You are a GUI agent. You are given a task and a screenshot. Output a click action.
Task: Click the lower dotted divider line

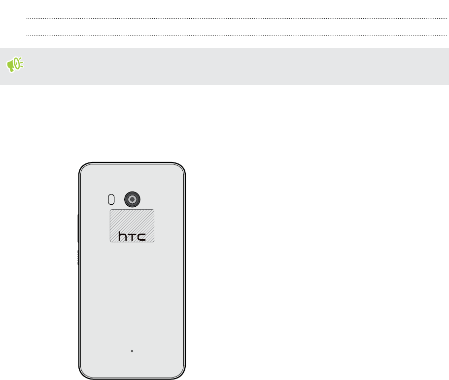coord(237,35)
